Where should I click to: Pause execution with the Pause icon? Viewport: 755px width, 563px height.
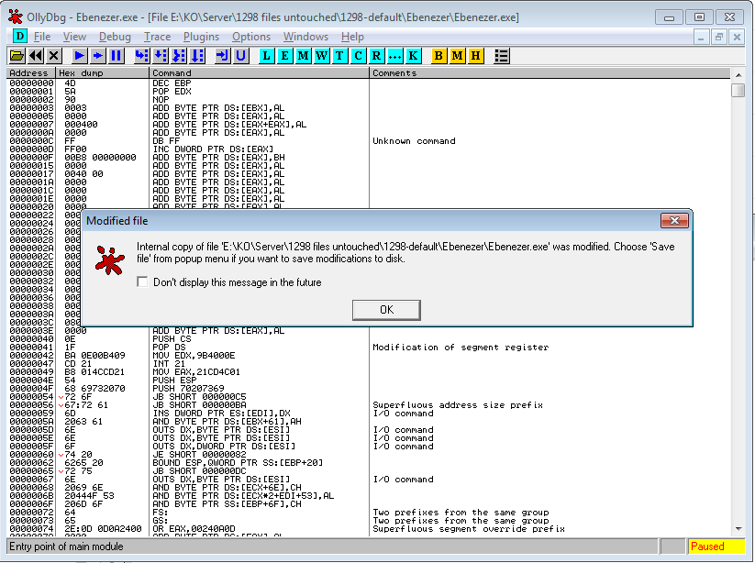click(x=116, y=56)
